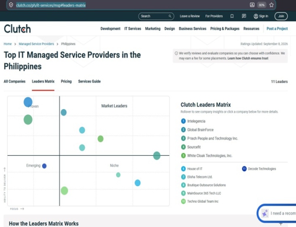This screenshot has height=227, width=296.
Task: Click the teal bubble beside the vertical axis
Action: 63,113
